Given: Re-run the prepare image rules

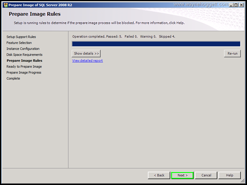Looking at the screenshot, I should [232, 53].
